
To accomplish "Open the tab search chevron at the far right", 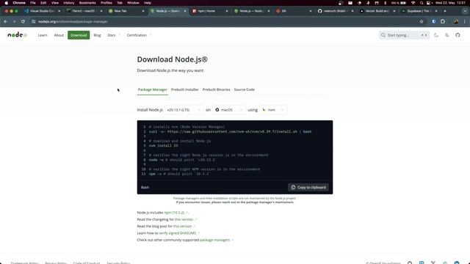I will point(465,11).
